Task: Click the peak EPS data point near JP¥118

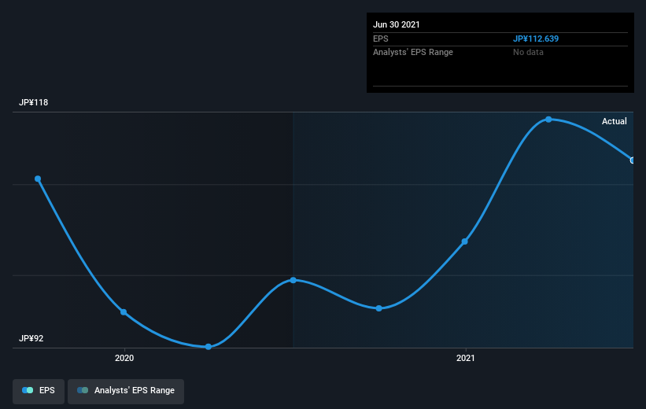Action: coord(548,120)
